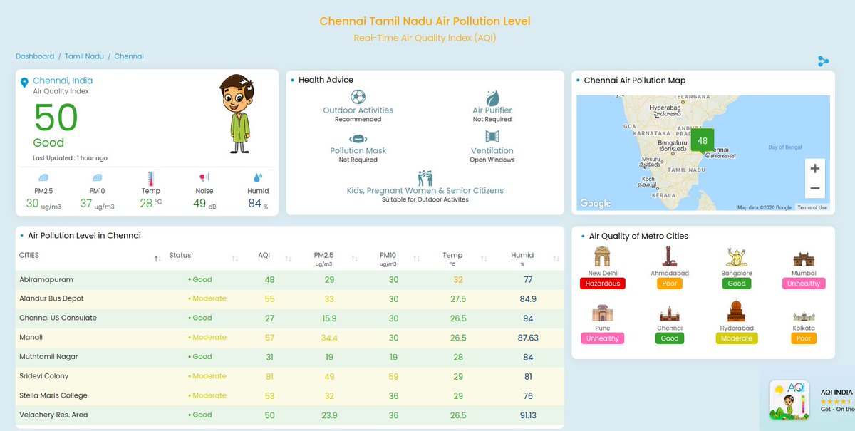Click the Bangalore city icon
This screenshot has height=431, width=855.
click(x=737, y=258)
